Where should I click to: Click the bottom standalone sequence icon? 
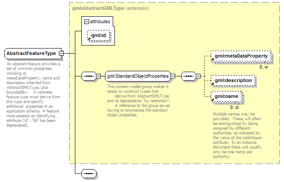89,174
